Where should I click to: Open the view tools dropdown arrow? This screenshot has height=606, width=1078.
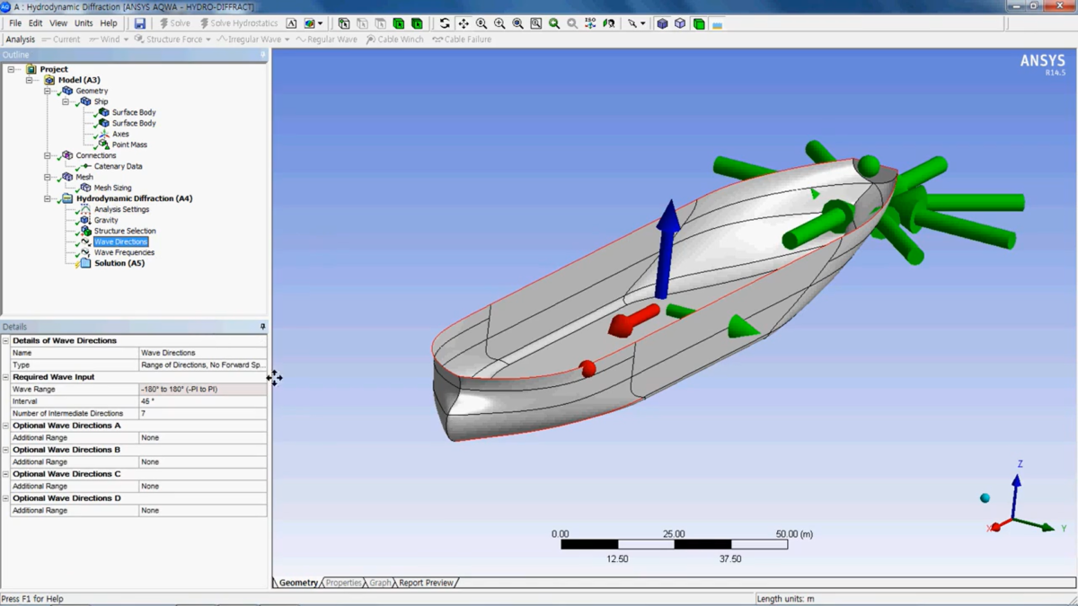(643, 23)
